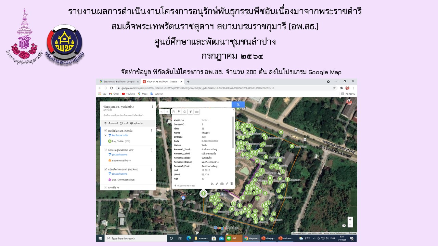Image resolution: width=438 pixels, height=246 pixels.
Task: Add photo using the camera icon
Action: pos(222,183)
